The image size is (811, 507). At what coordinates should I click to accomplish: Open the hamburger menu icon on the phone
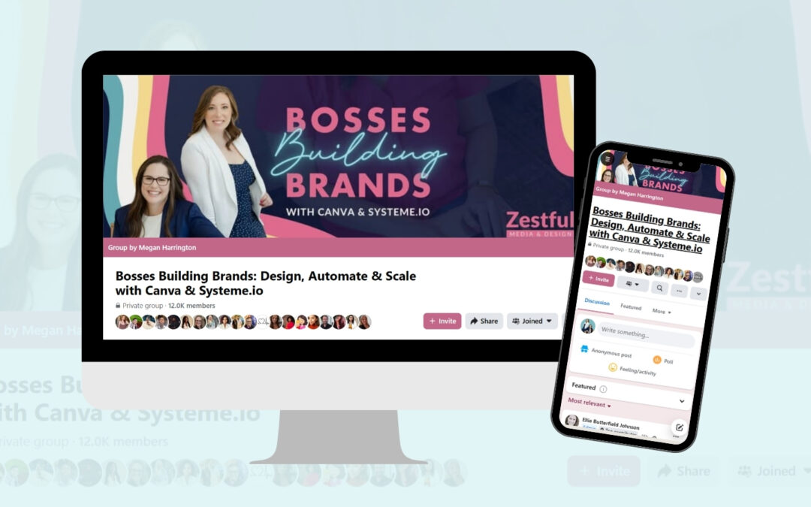pyautogui.click(x=607, y=158)
